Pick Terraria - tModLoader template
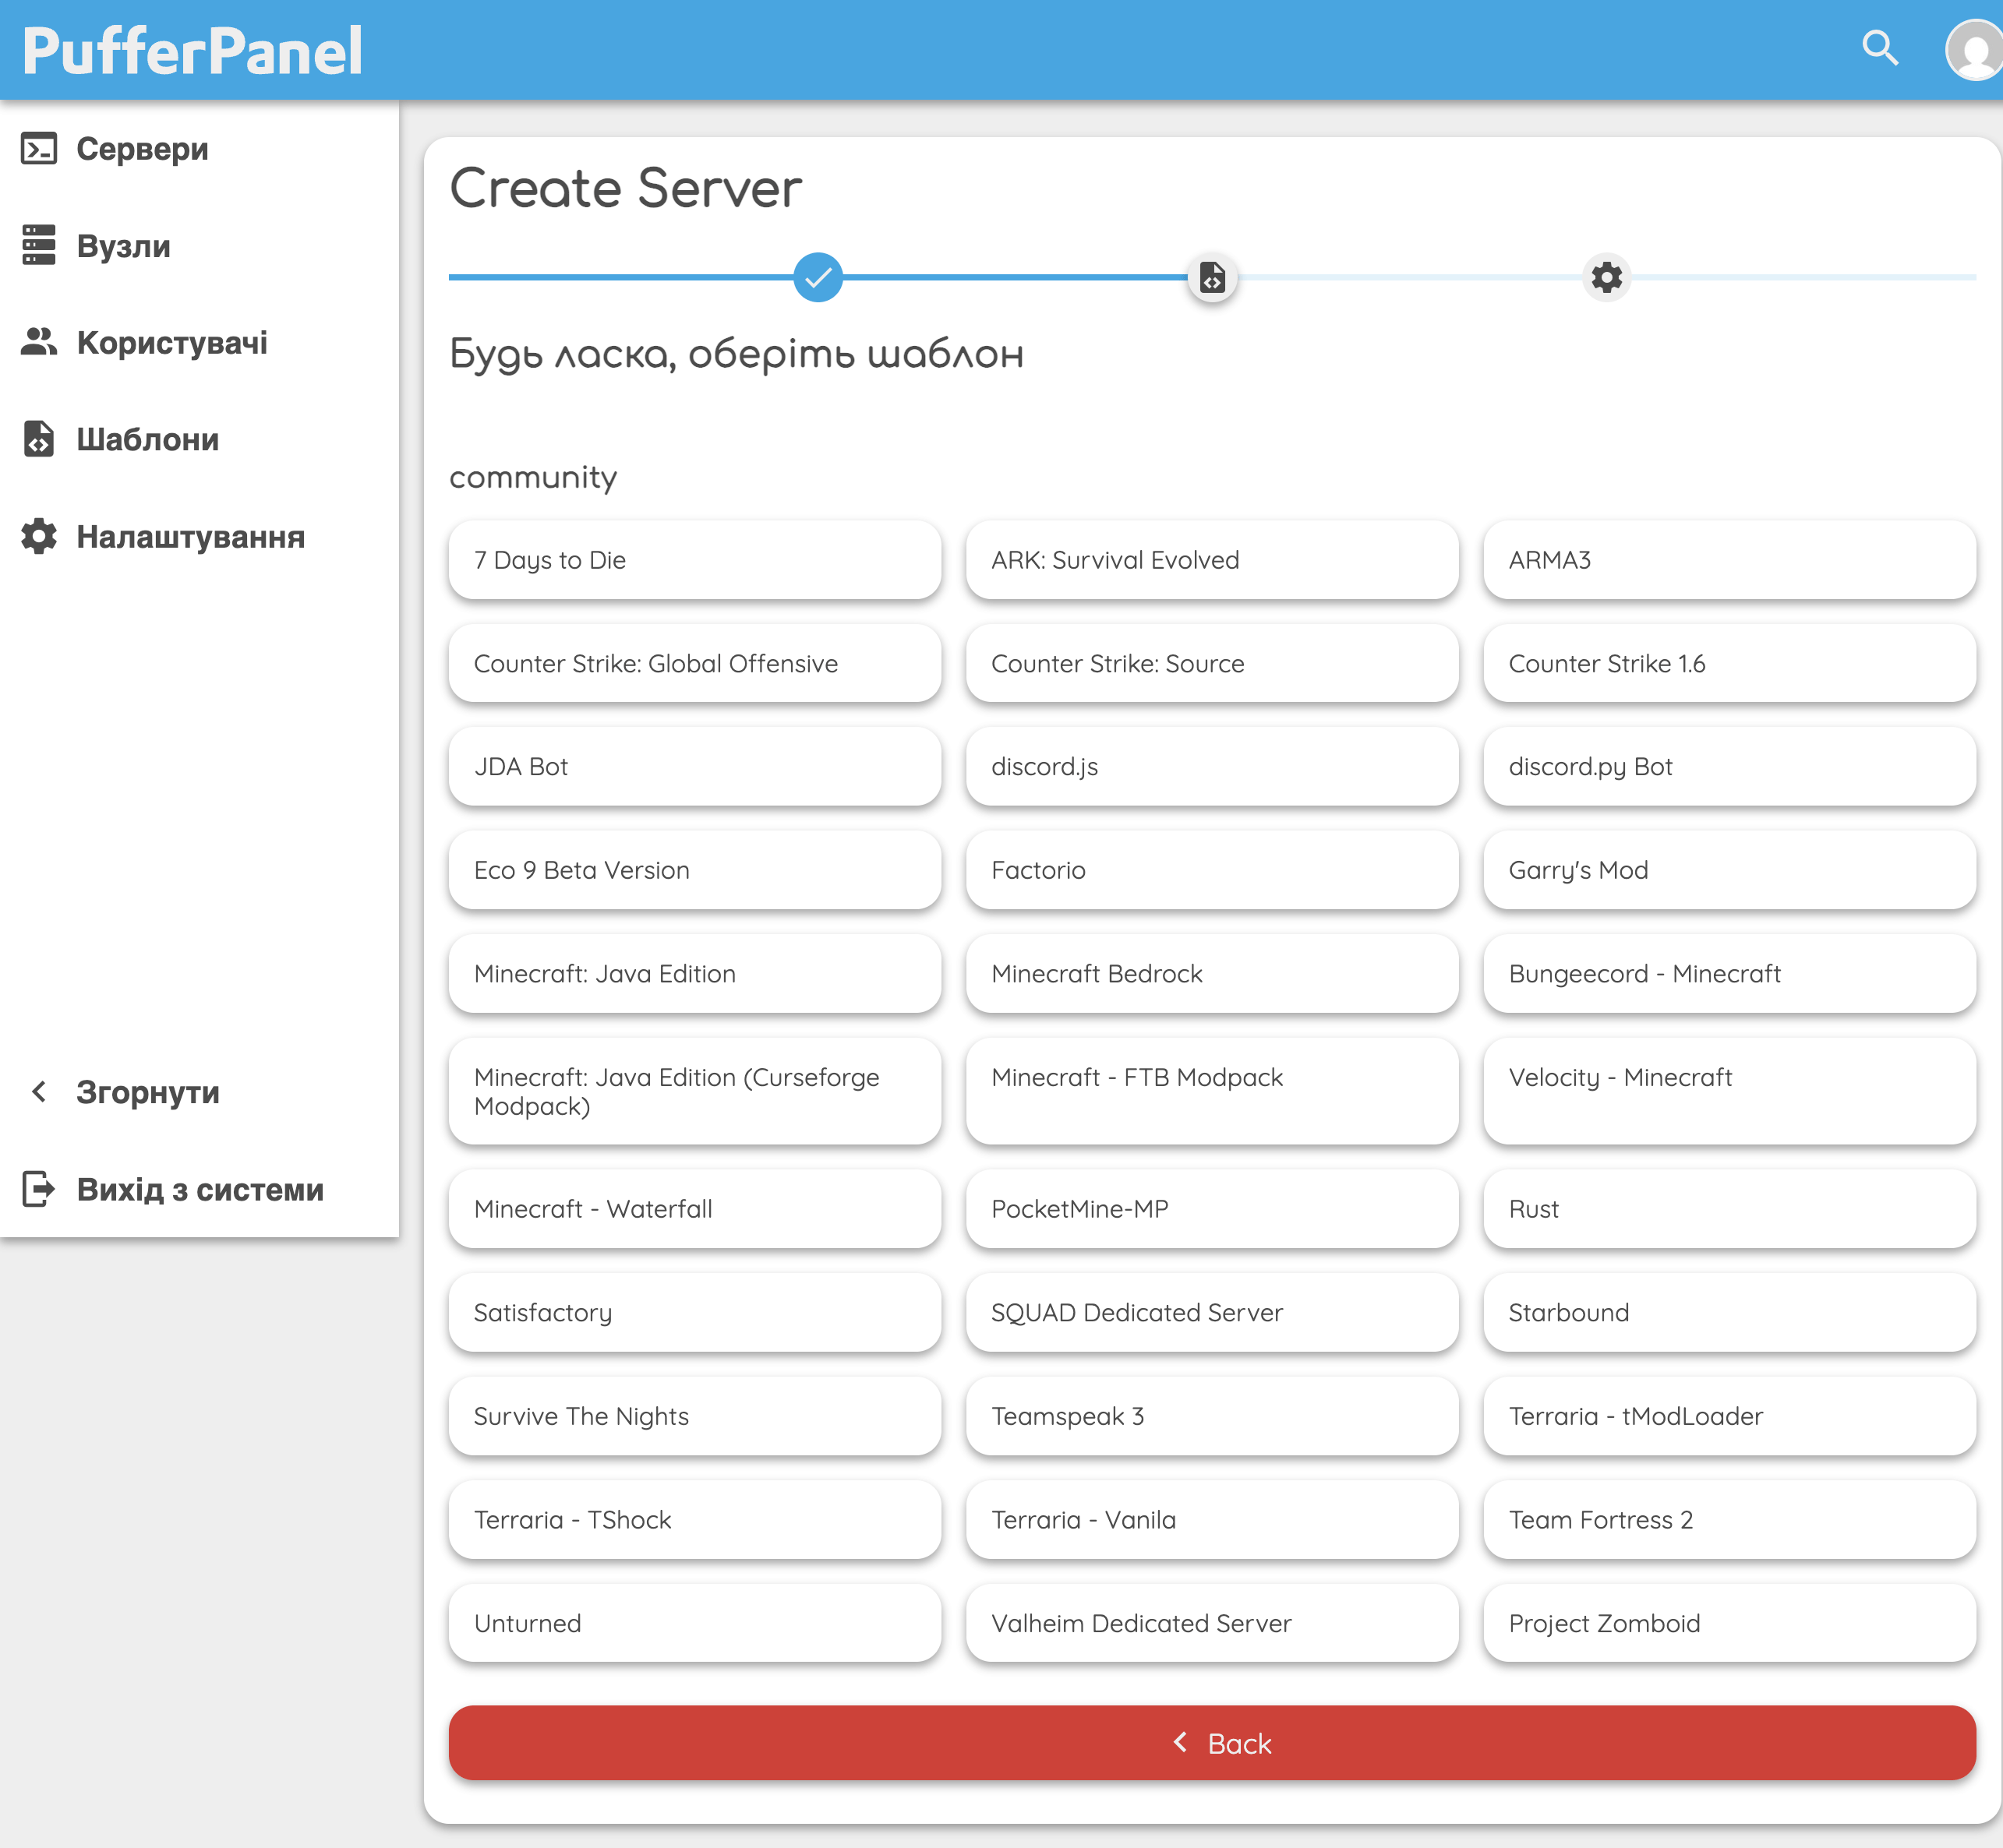 pos(1729,1416)
